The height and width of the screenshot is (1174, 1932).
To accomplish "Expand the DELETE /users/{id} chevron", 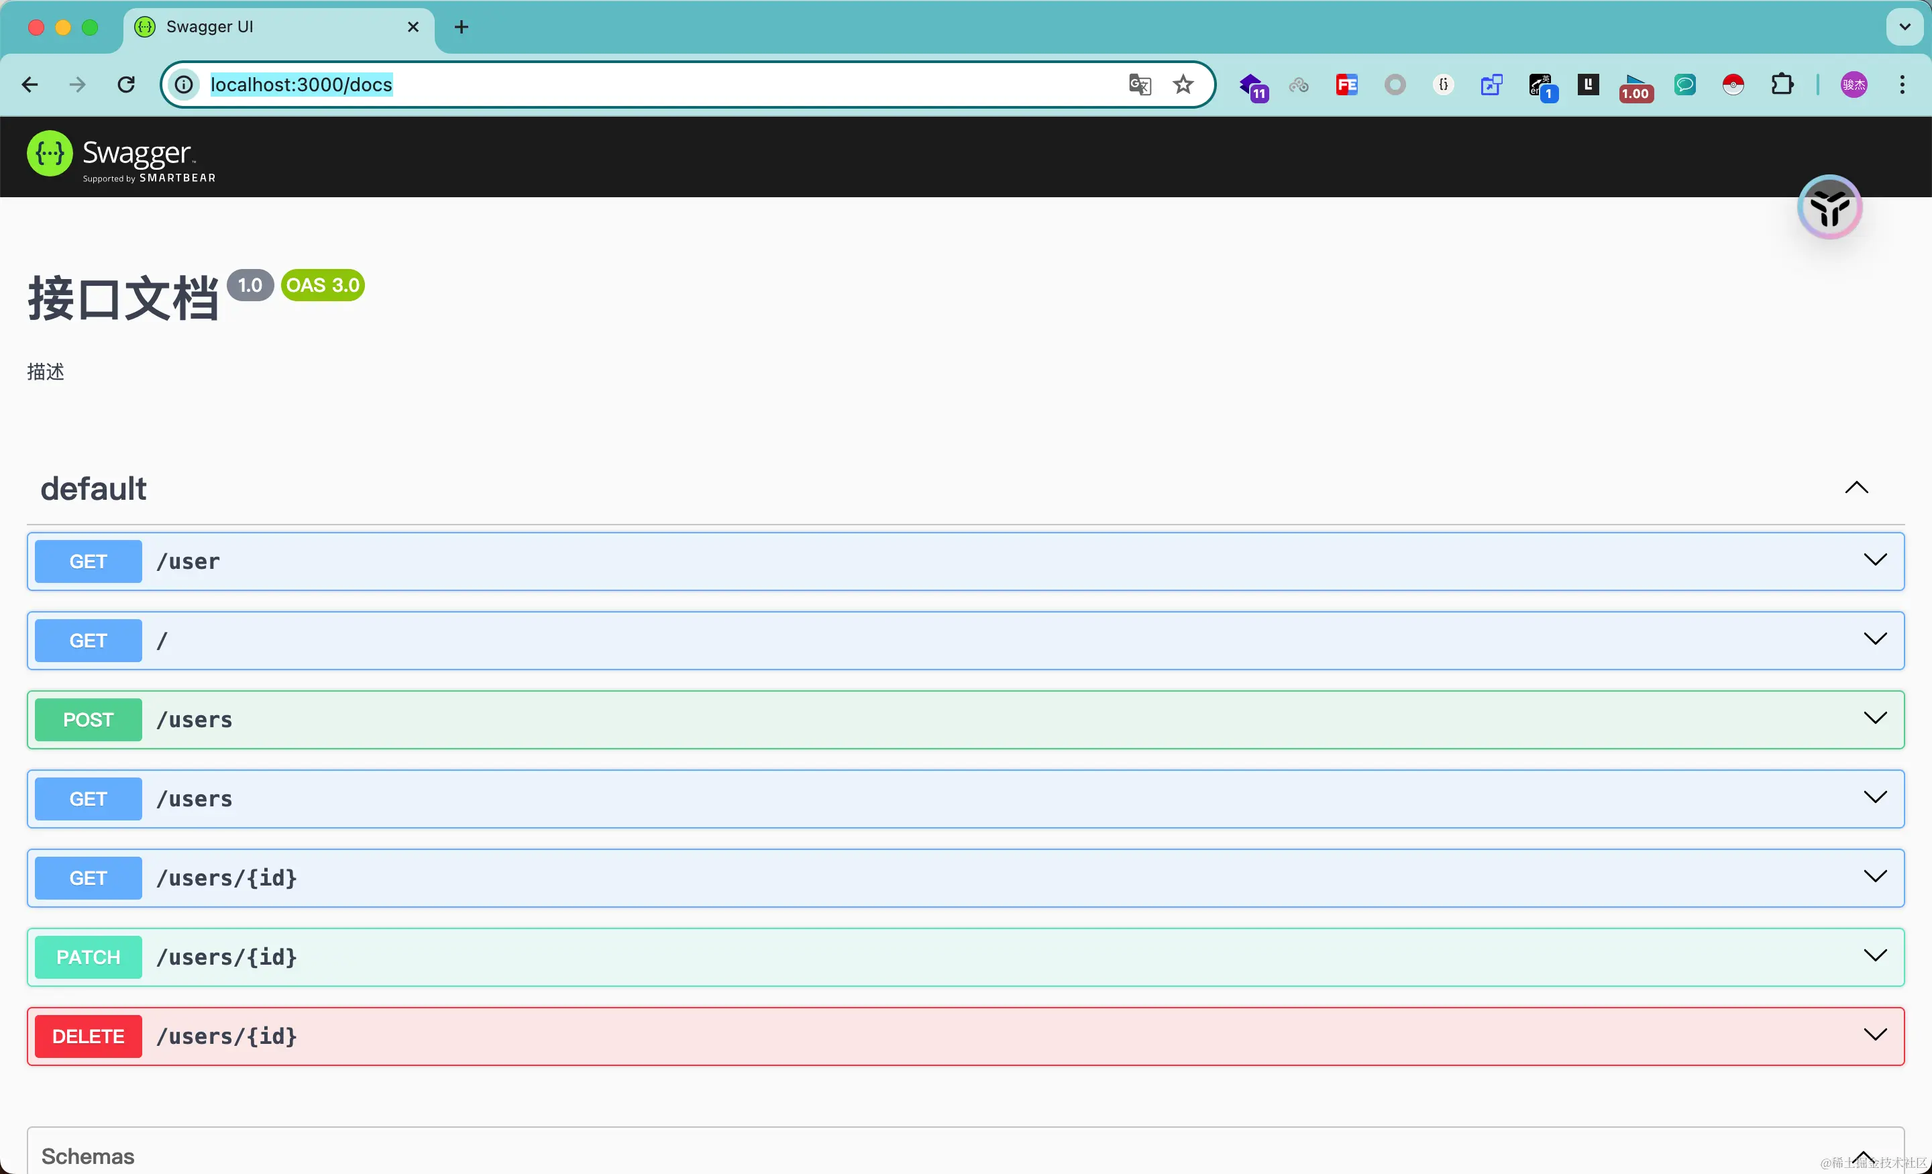I will coord(1875,1034).
